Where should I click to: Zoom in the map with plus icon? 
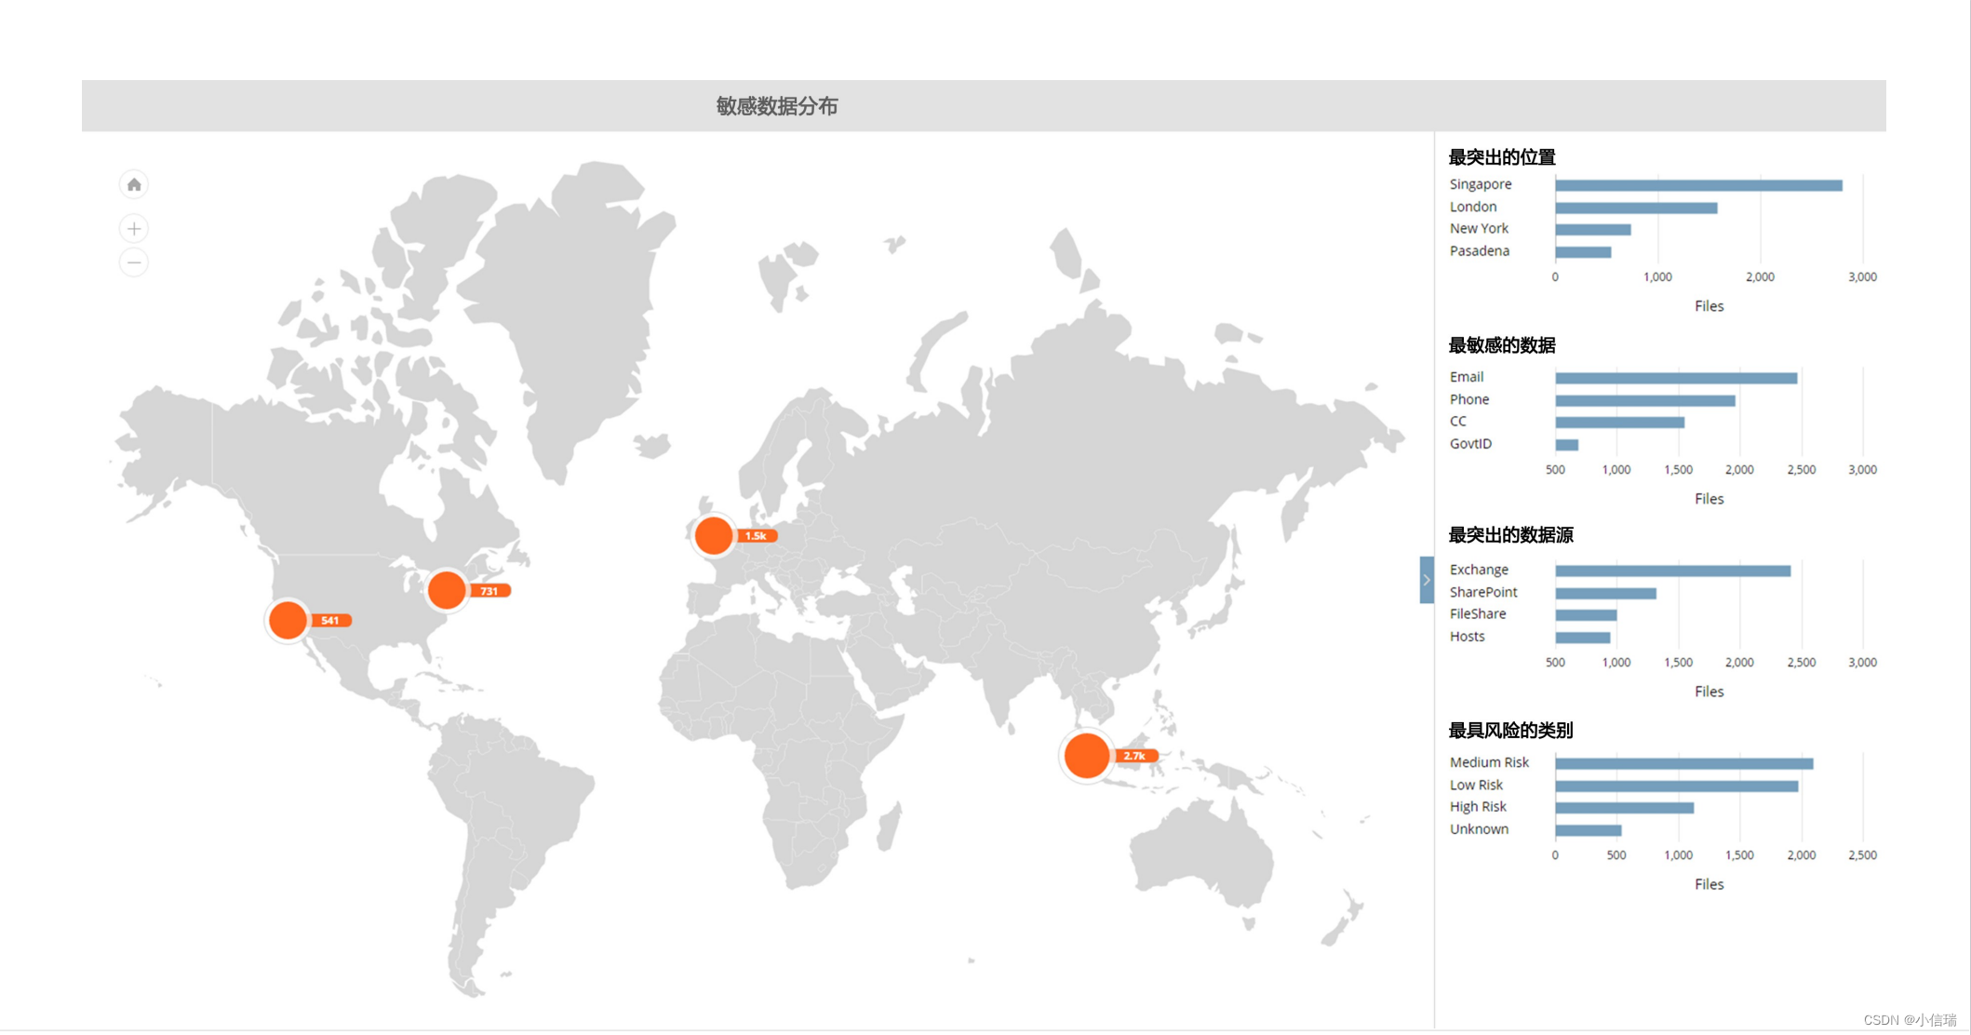coord(134,228)
